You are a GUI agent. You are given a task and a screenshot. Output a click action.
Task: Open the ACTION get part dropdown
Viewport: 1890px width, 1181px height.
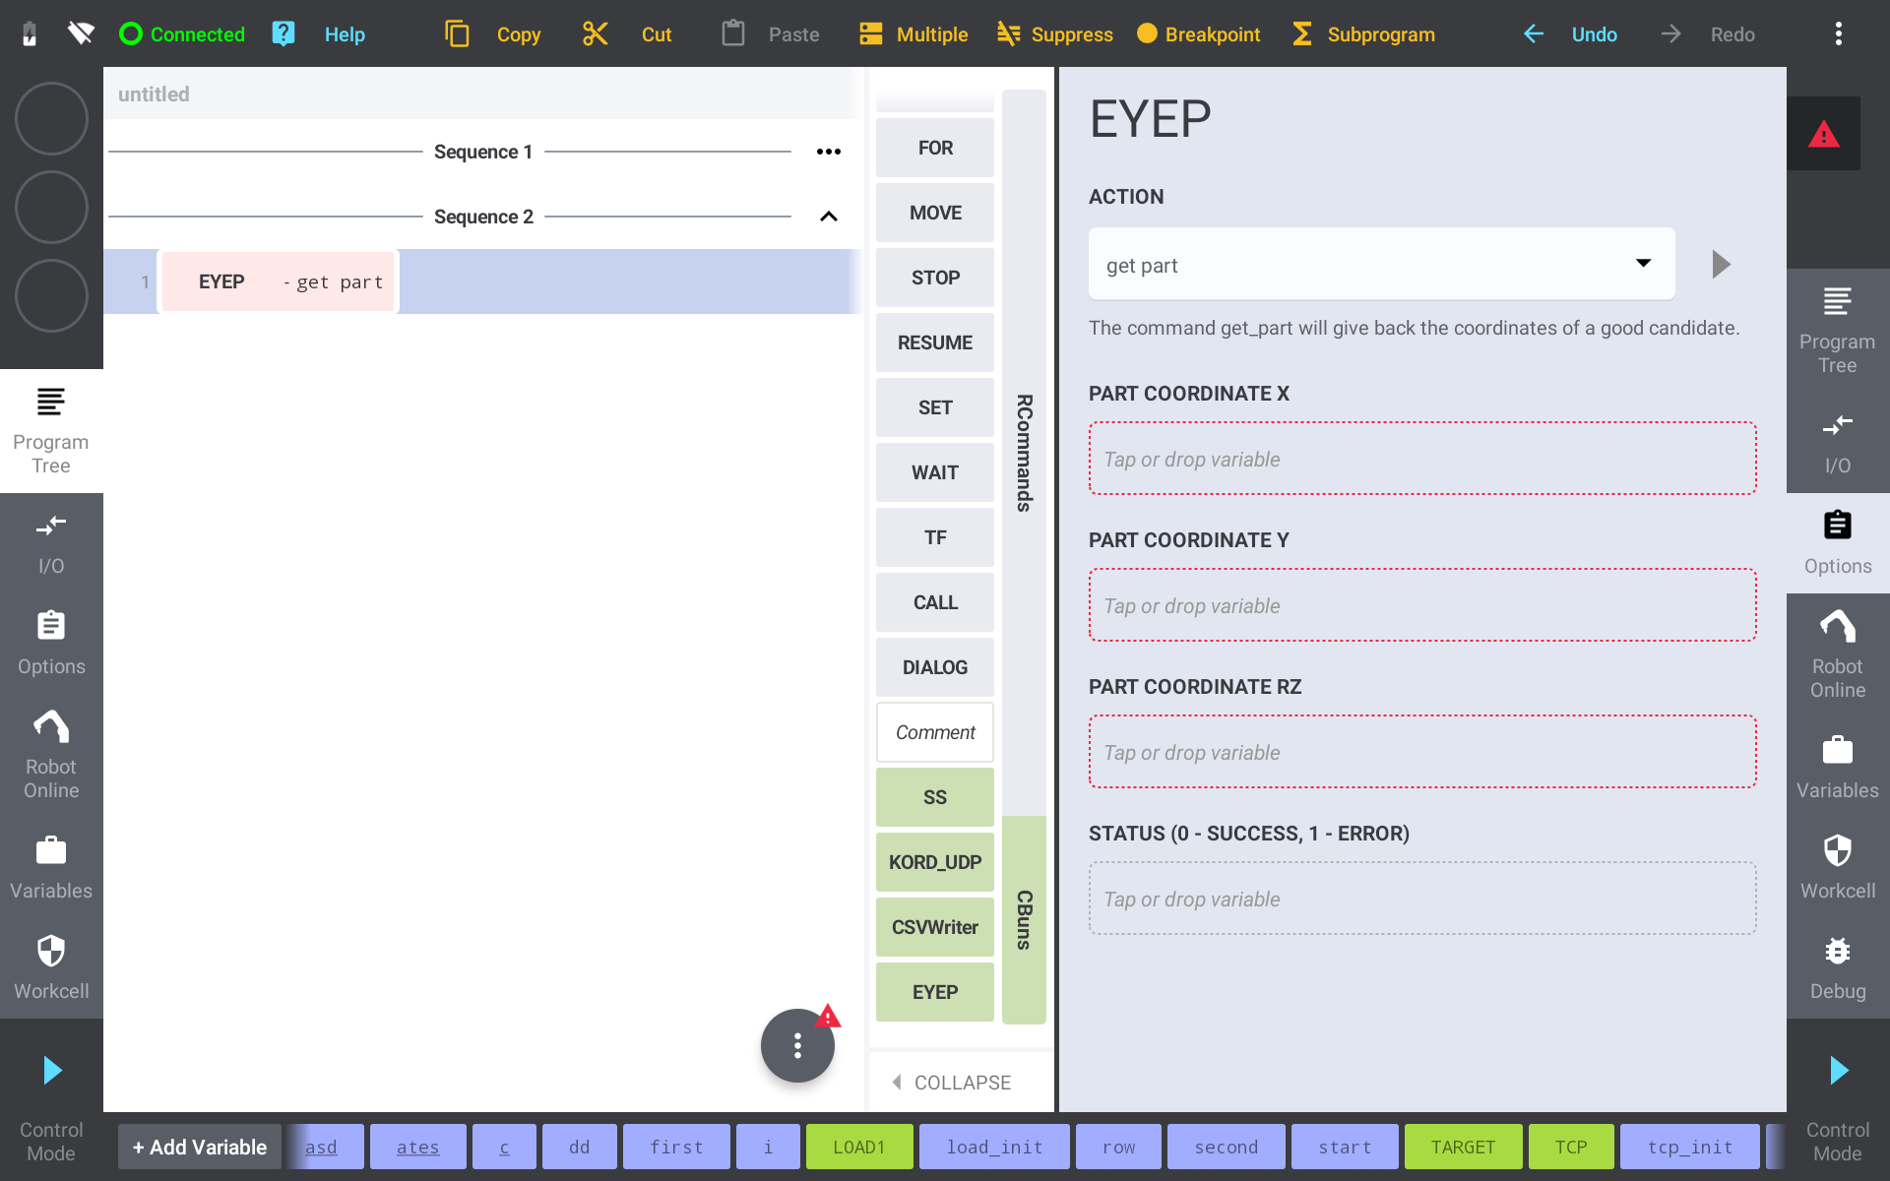coord(1381,264)
